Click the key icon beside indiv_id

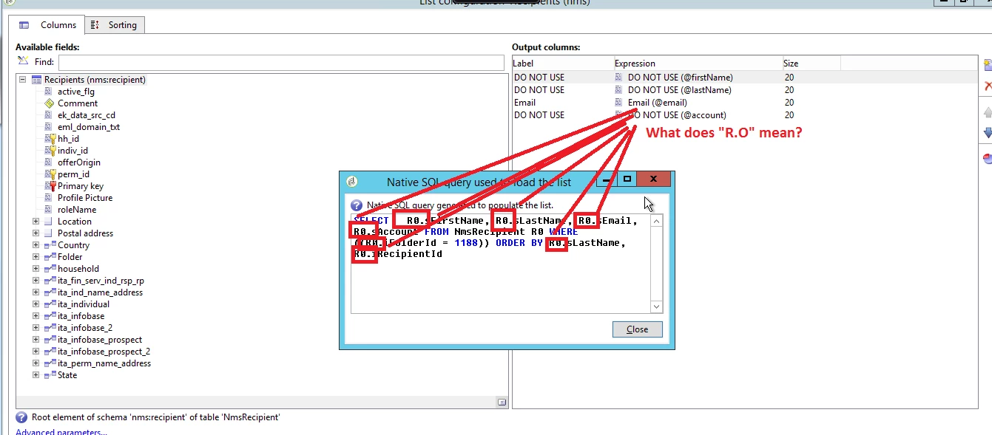pos(50,151)
